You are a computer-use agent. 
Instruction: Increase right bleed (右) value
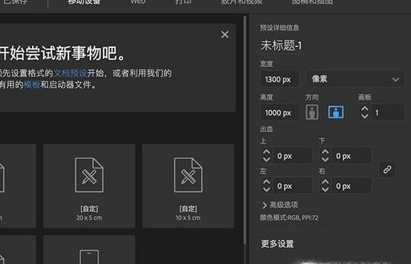(325, 183)
